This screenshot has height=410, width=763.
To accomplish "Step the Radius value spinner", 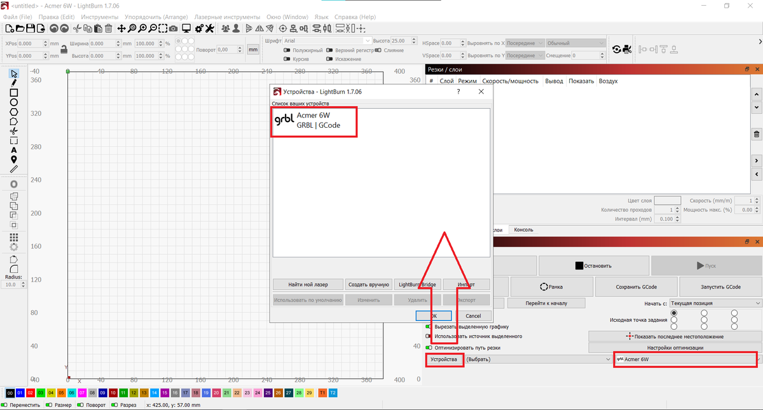I will (24, 285).
